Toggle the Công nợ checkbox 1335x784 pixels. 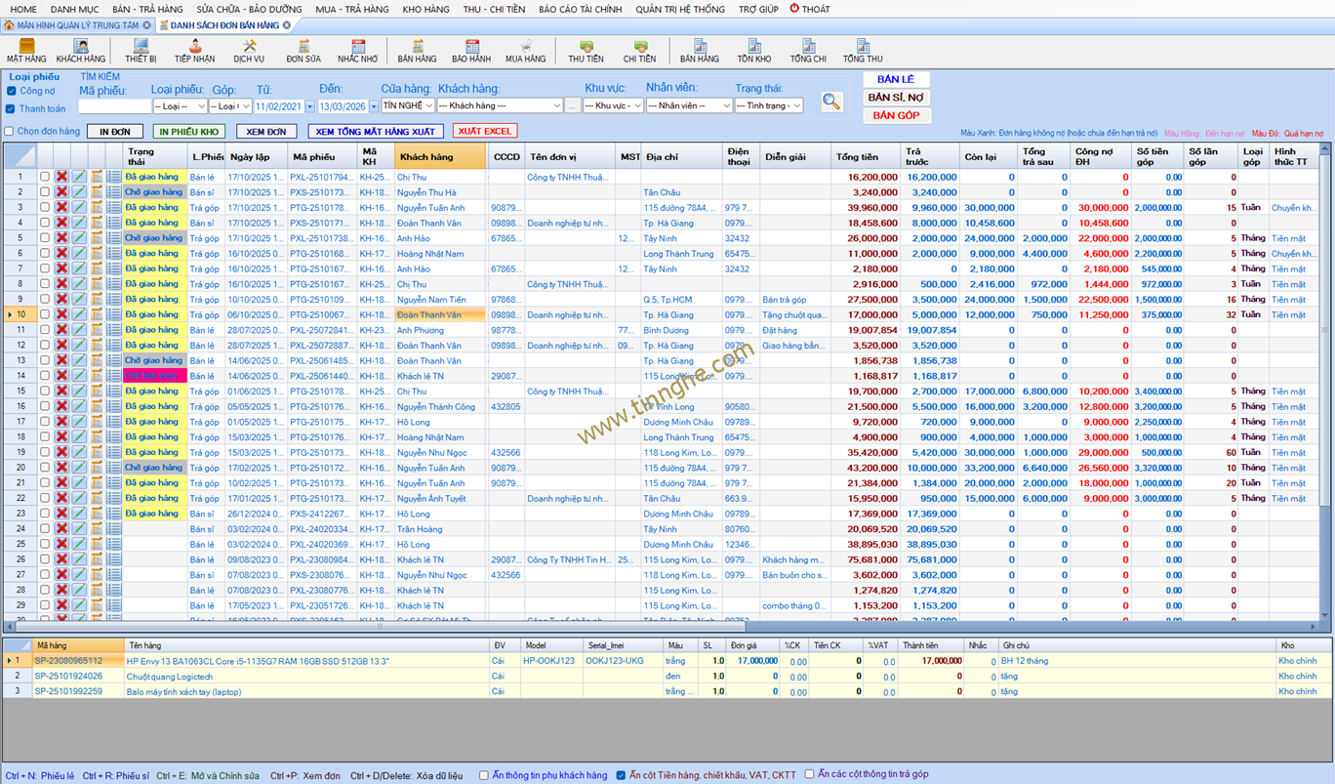point(11,91)
